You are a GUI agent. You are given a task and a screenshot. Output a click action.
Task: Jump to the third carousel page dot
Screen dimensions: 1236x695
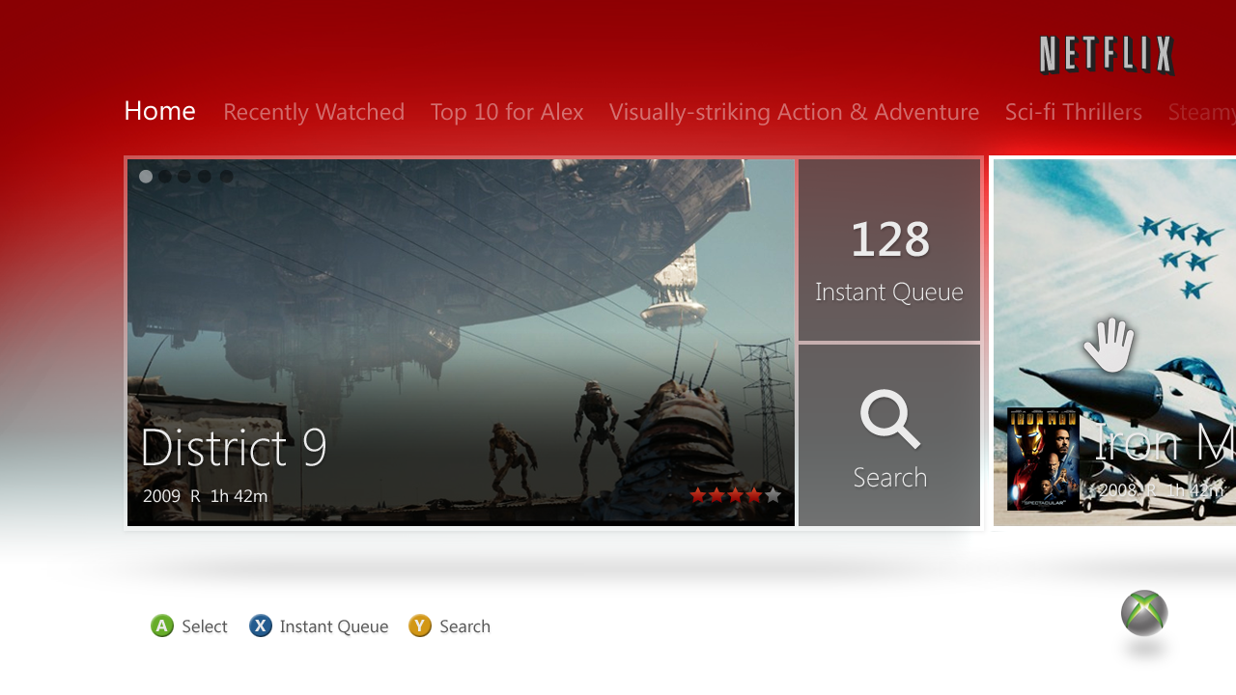(x=184, y=177)
